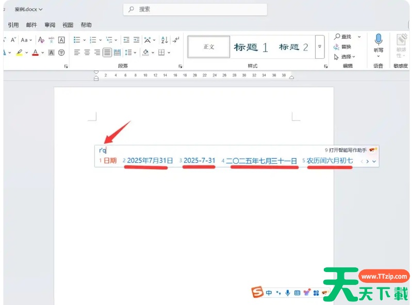412x305 pixels.
Task: Open the 引用 ribbon tab
Action: 13,25
